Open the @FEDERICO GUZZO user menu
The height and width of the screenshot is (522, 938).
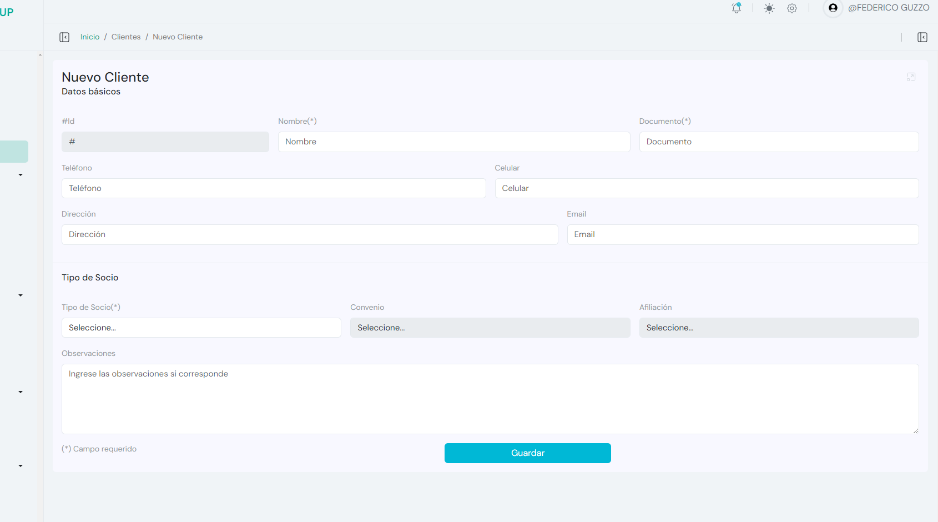click(889, 8)
